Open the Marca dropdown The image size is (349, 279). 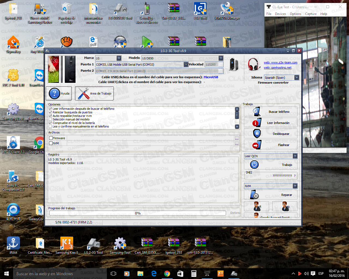click(119, 58)
